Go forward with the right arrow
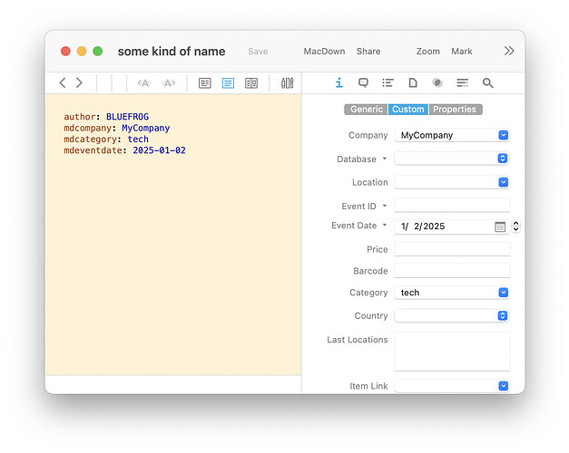This screenshot has width=569, height=453. (79, 83)
